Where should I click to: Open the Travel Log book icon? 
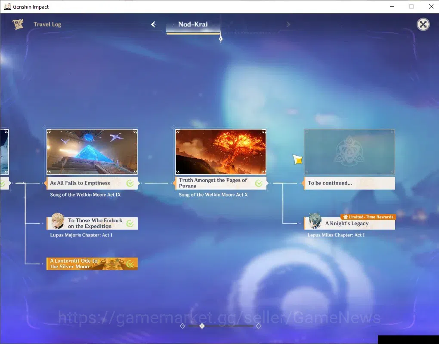click(18, 25)
